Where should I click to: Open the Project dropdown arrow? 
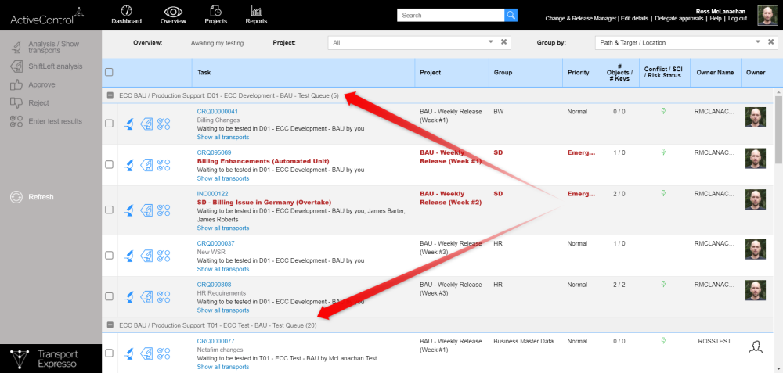click(x=491, y=42)
